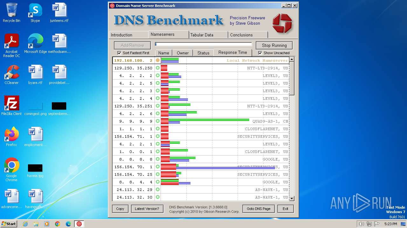Select the 4.2.2.6 nameserver row
Image resolution: width=407 pixels, height=228 pixels.
201,114
